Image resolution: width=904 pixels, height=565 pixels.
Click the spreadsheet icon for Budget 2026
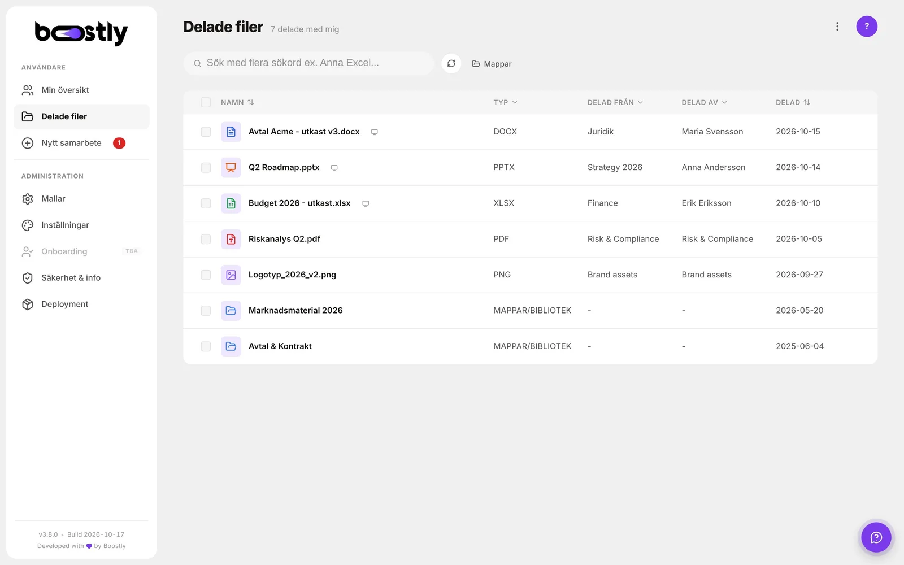[231, 203]
